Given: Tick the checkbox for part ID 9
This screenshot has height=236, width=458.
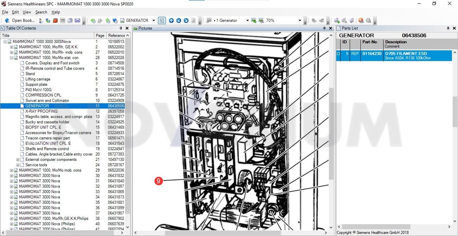Looking at the screenshot, I should tap(339, 54).
